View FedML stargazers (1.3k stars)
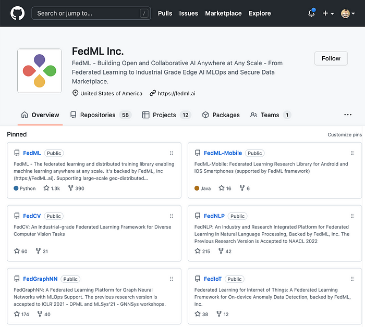Image resolution: width=365 pixels, height=327 pixels. [x=52, y=188]
